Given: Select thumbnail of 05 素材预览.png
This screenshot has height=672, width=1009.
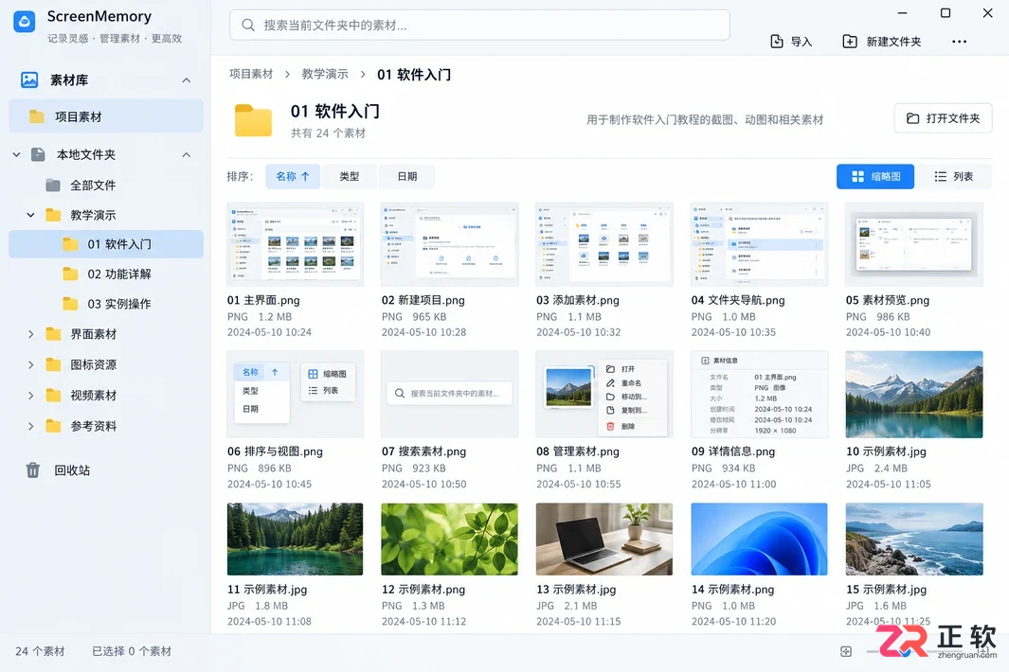Looking at the screenshot, I should tap(913, 244).
